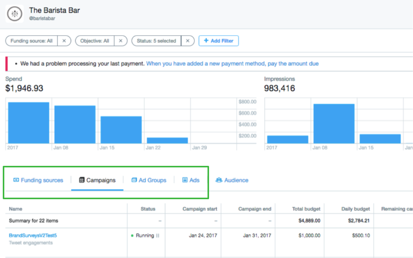Sort by Campaign start column header
Image resolution: width=413 pixels, height=258 pixels.
pos(200,209)
